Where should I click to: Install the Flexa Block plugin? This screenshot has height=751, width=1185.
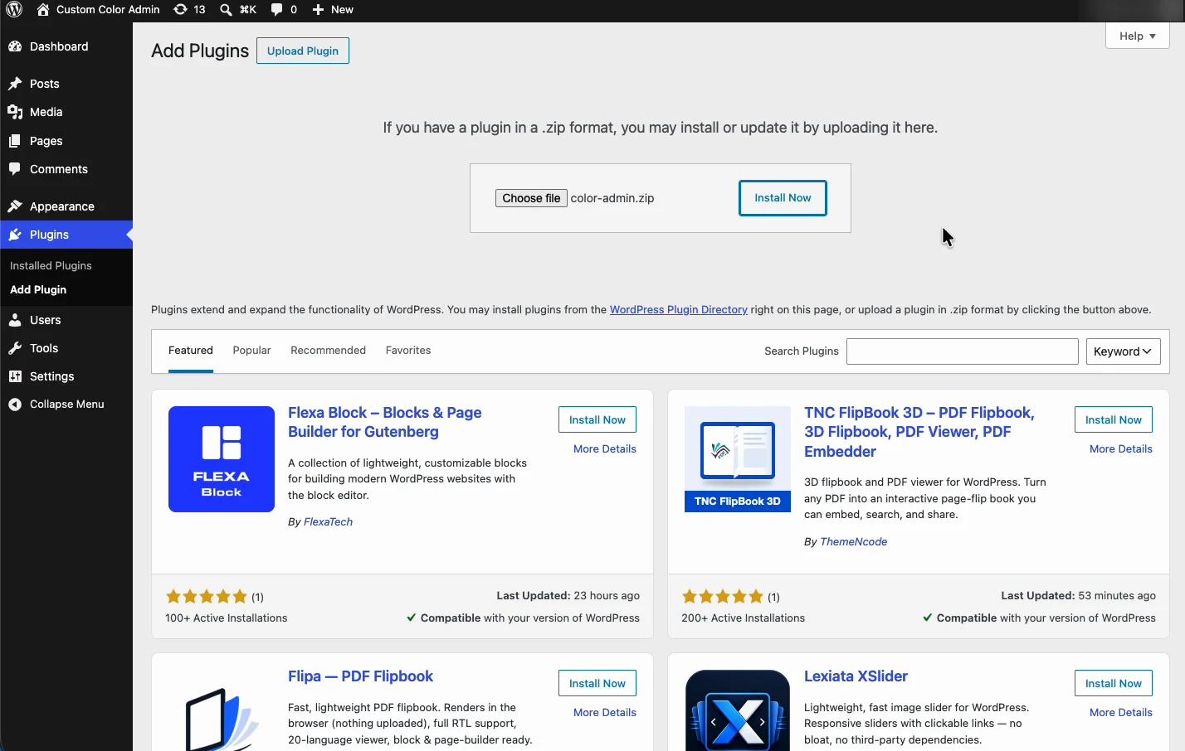pos(597,419)
